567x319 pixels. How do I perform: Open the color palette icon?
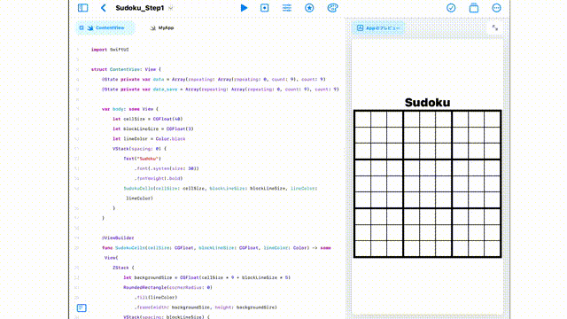point(332,8)
